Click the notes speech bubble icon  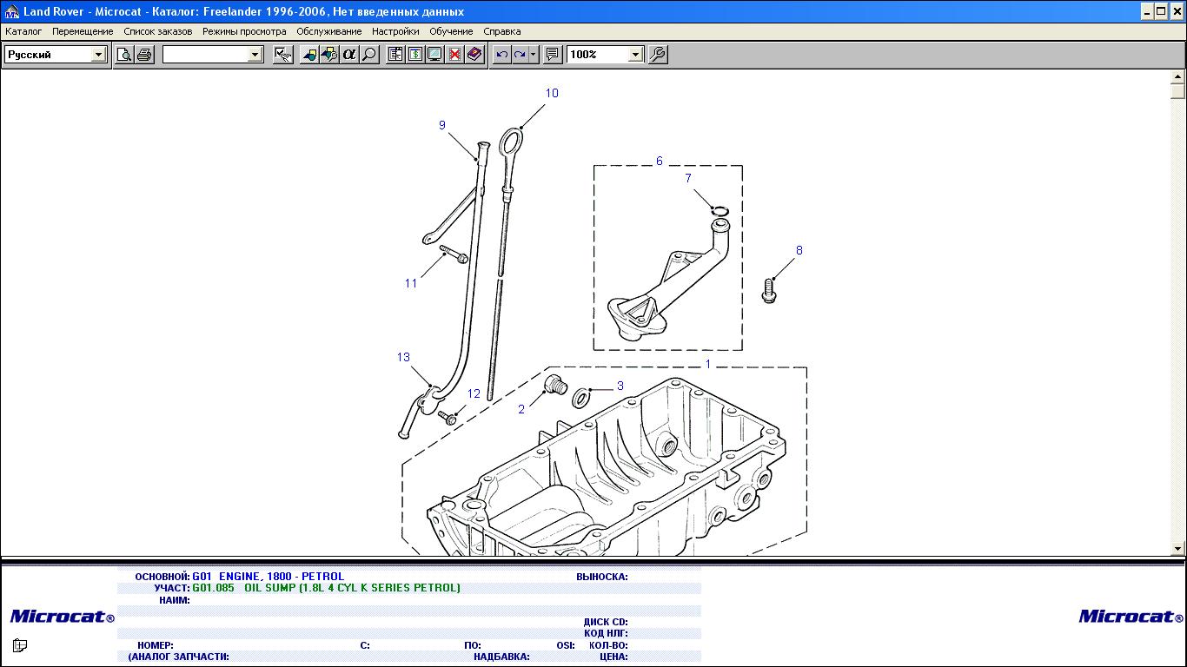coord(552,54)
